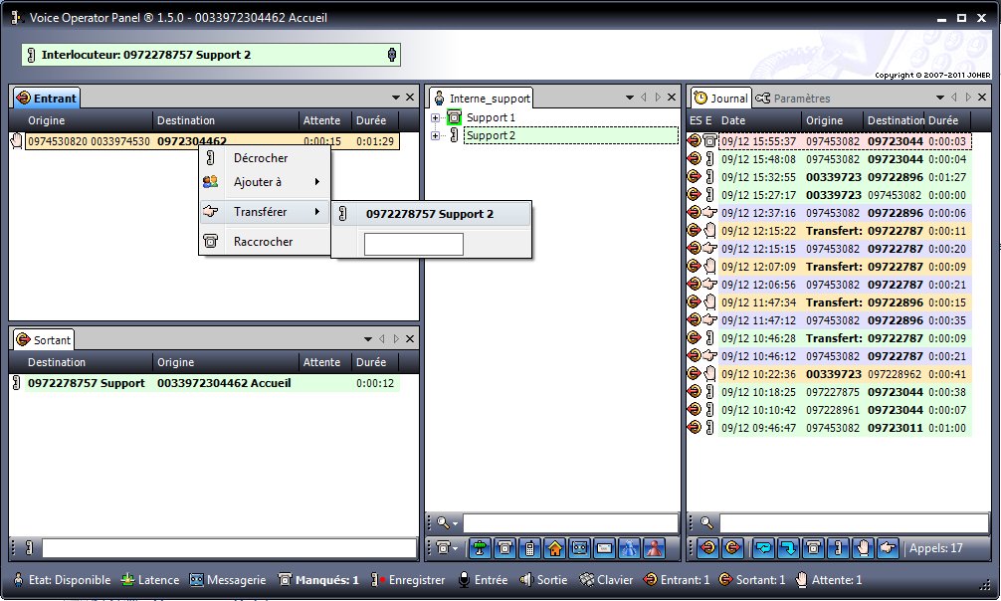Image resolution: width=1001 pixels, height=601 pixels.
Task: Expand the Support 2 tree node
Action: [x=436, y=135]
